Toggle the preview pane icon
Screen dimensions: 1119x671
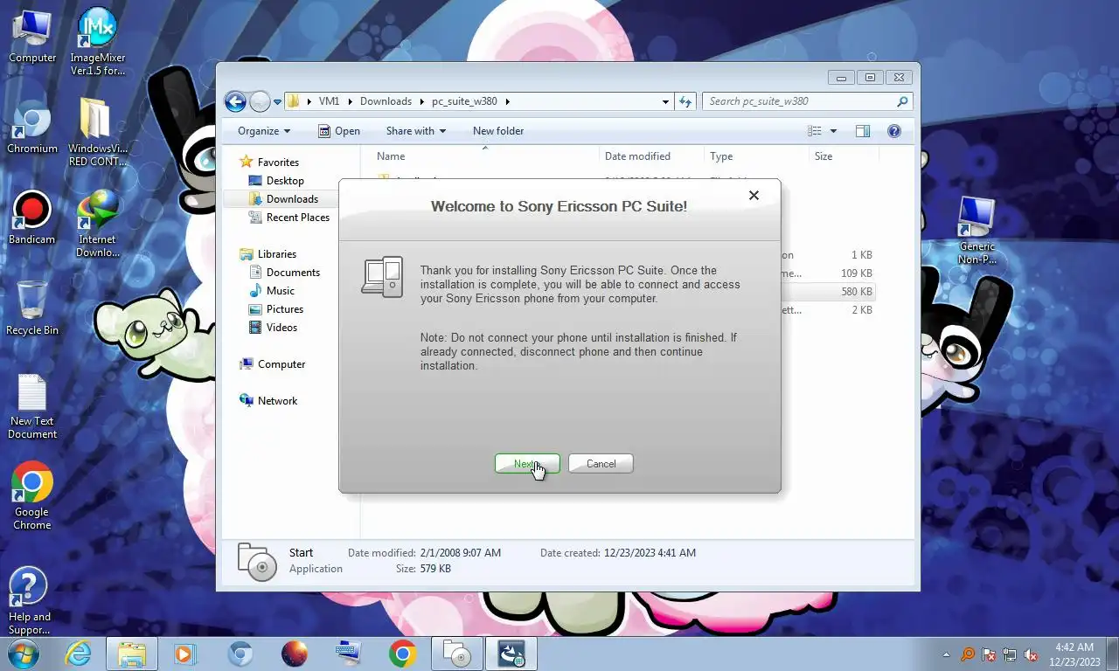coord(863,131)
